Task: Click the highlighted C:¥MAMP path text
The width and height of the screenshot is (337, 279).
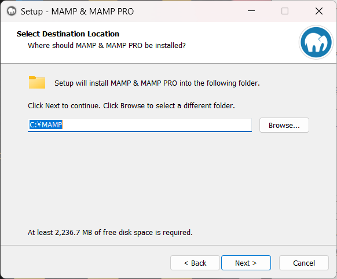Action: (x=46, y=124)
